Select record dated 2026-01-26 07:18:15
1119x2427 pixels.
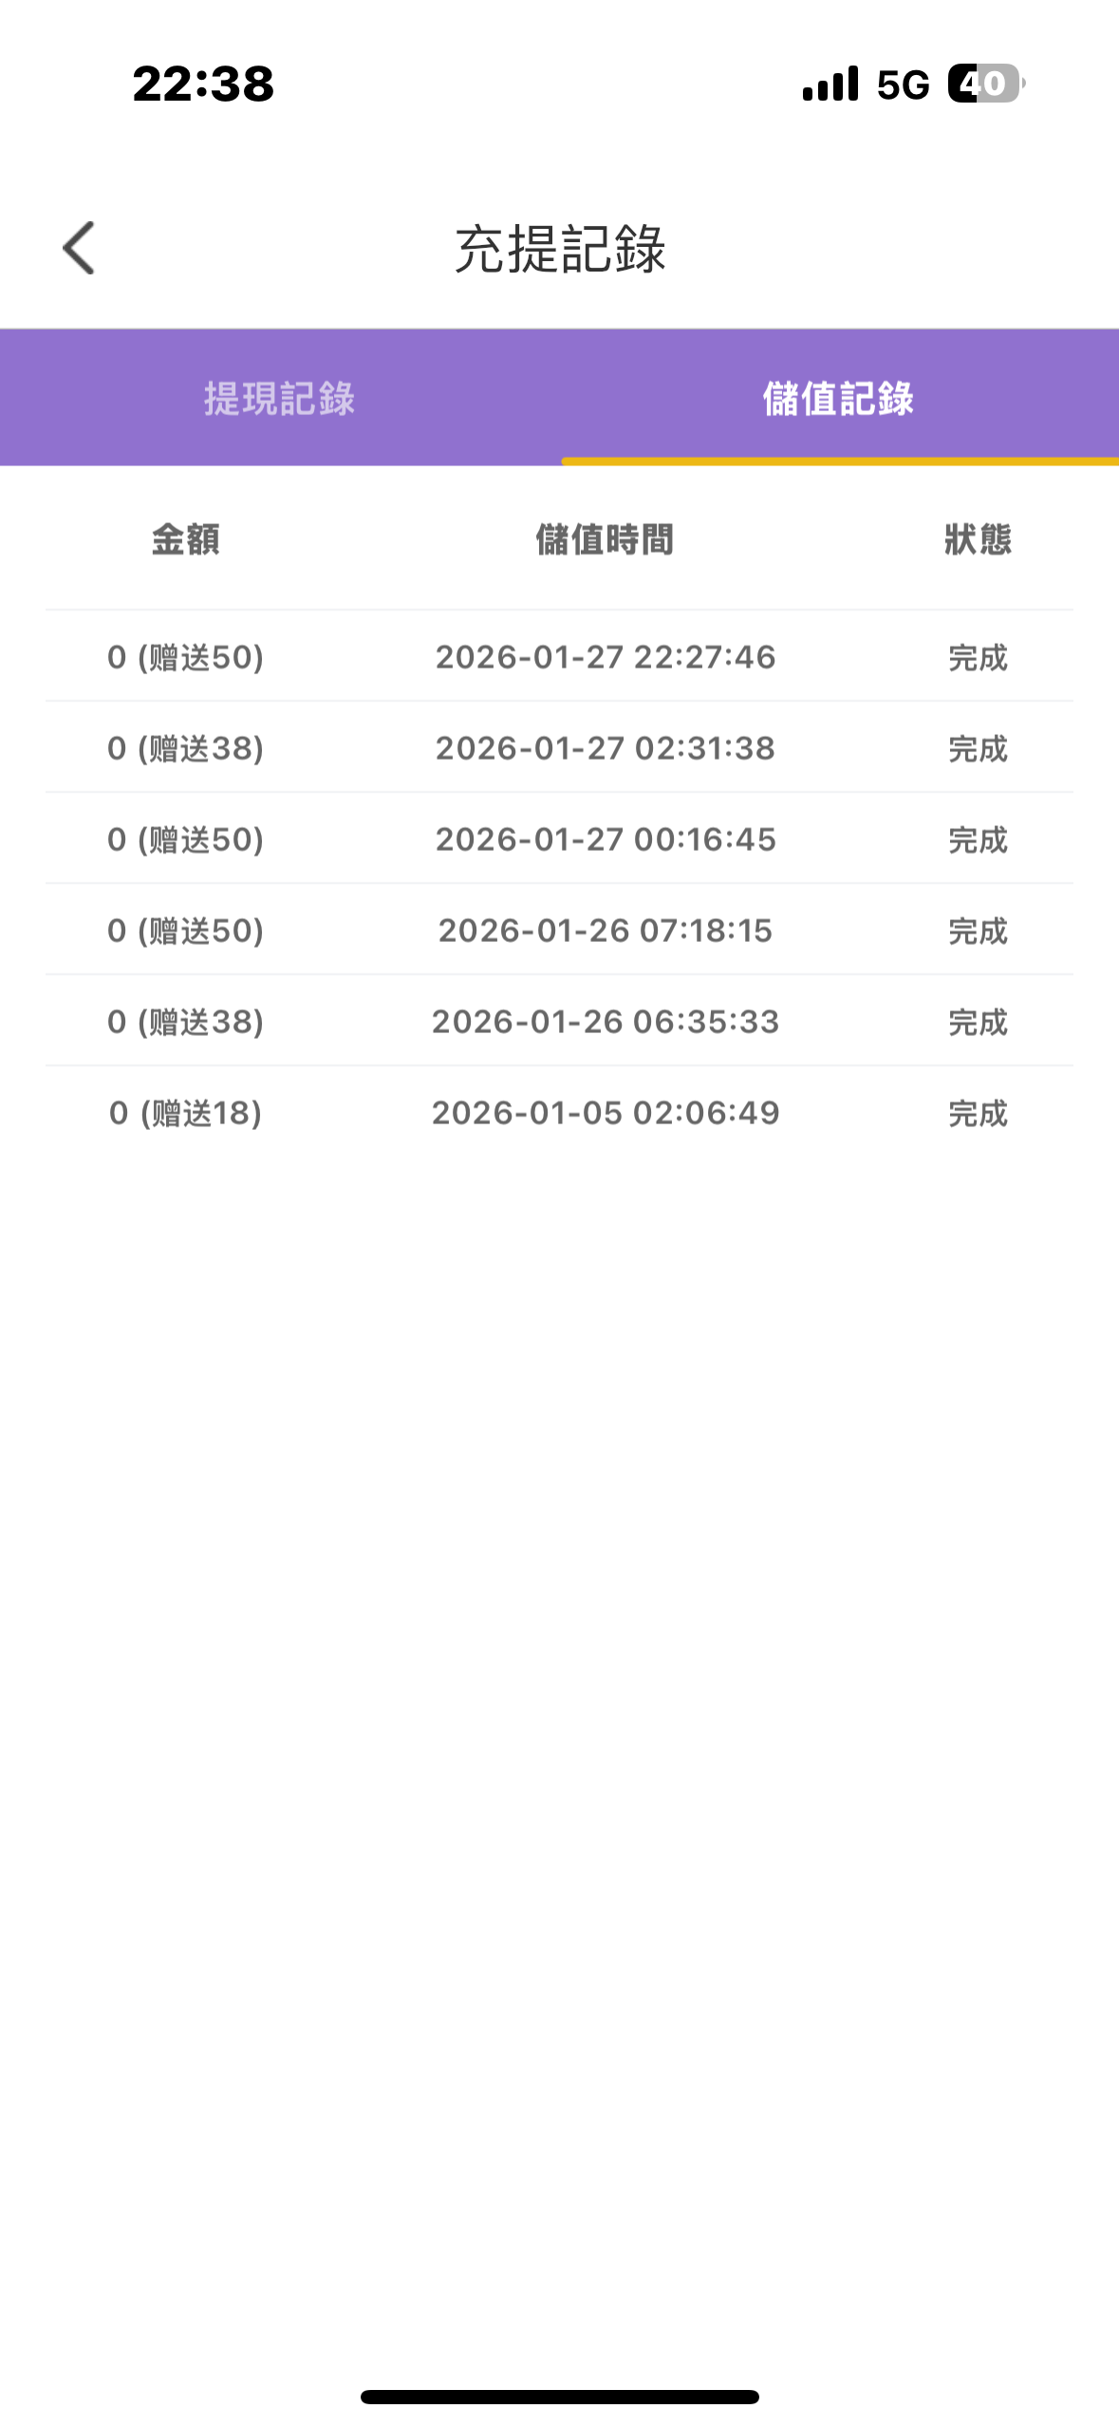(x=606, y=931)
